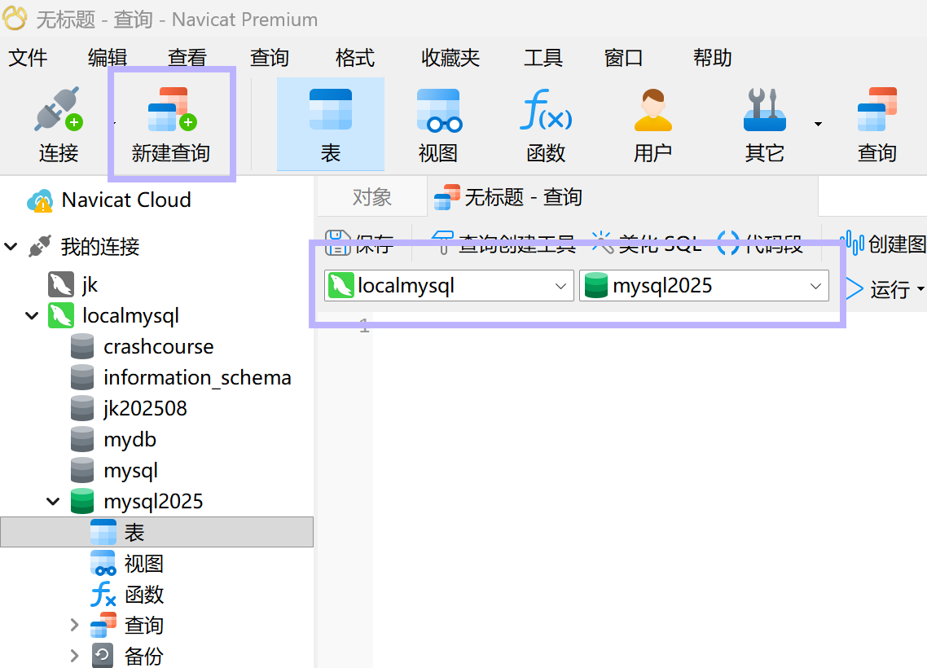Open the Help menu
927x668 pixels.
(x=713, y=58)
